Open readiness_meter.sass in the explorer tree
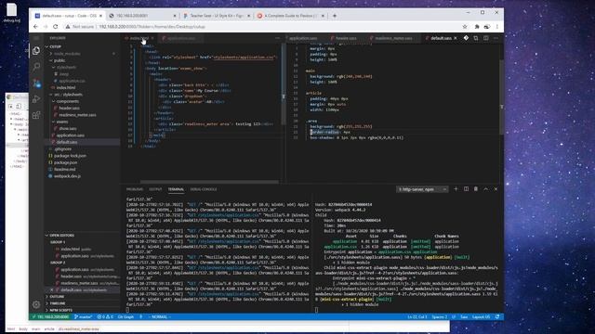 click(77, 115)
